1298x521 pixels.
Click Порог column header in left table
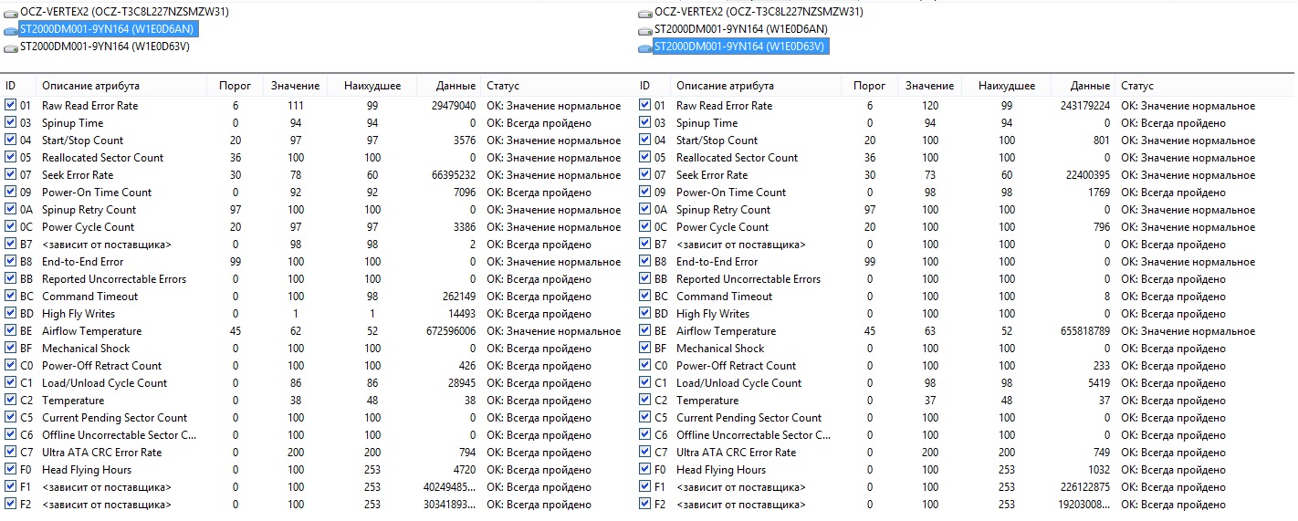(235, 86)
